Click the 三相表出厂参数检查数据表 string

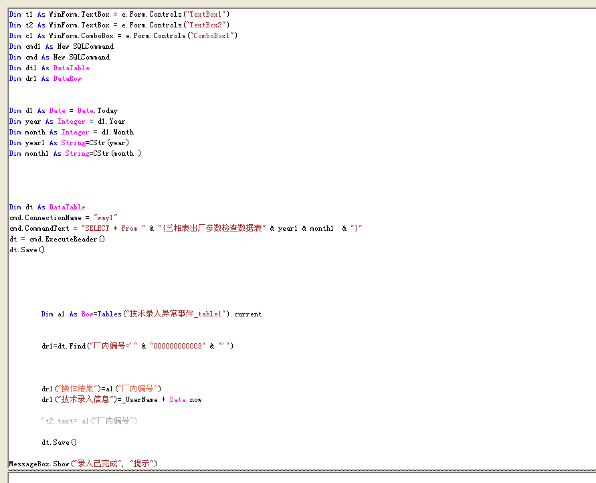pos(212,228)
